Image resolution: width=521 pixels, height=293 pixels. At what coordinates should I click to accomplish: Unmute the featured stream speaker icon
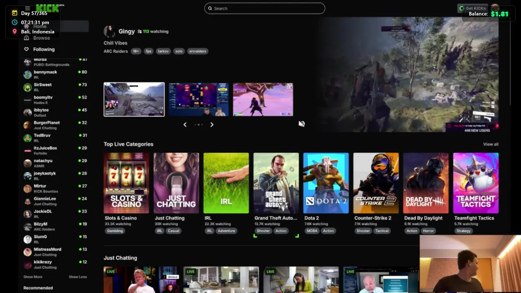[302, 124]
